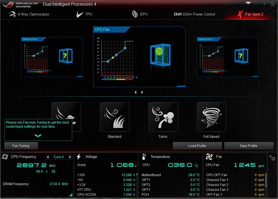Click the Save Profile button
Screen dimensions: 278x199
click(x=249, y=146)
